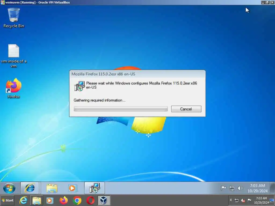Click muted volume icon in host tray
The height and width of the screenshot is (206, 275).
click(243, 200)
